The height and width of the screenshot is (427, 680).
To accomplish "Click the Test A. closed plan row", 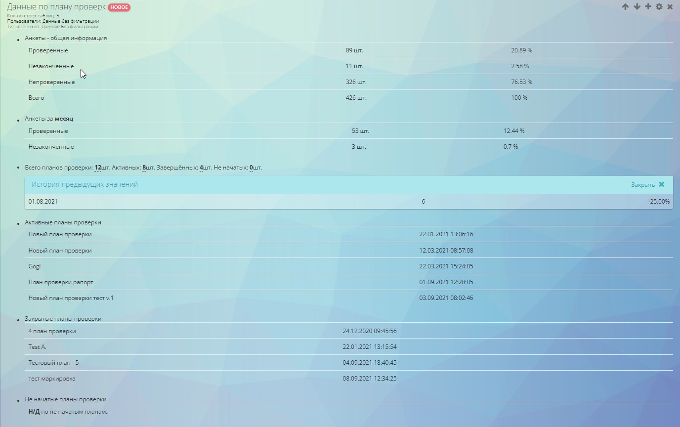I will point(37,347).
